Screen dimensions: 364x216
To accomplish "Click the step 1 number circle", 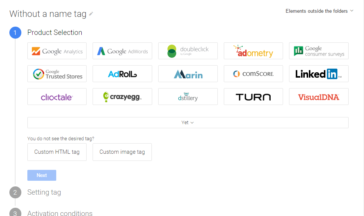I will coord(15,33).
